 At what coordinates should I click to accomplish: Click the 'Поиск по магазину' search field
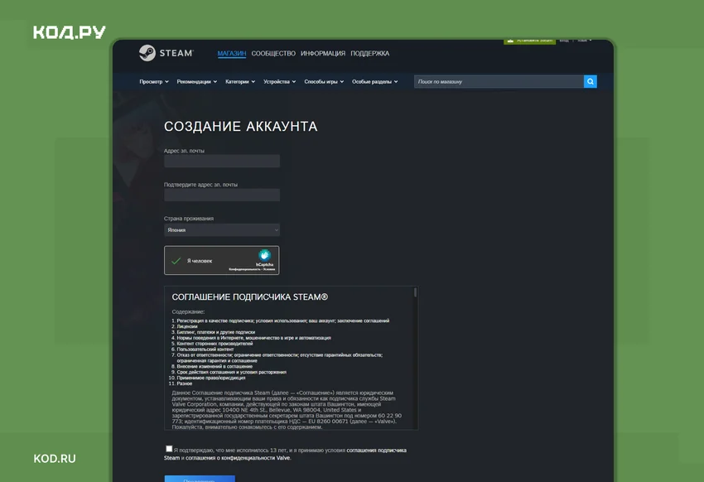pos(499,82)
